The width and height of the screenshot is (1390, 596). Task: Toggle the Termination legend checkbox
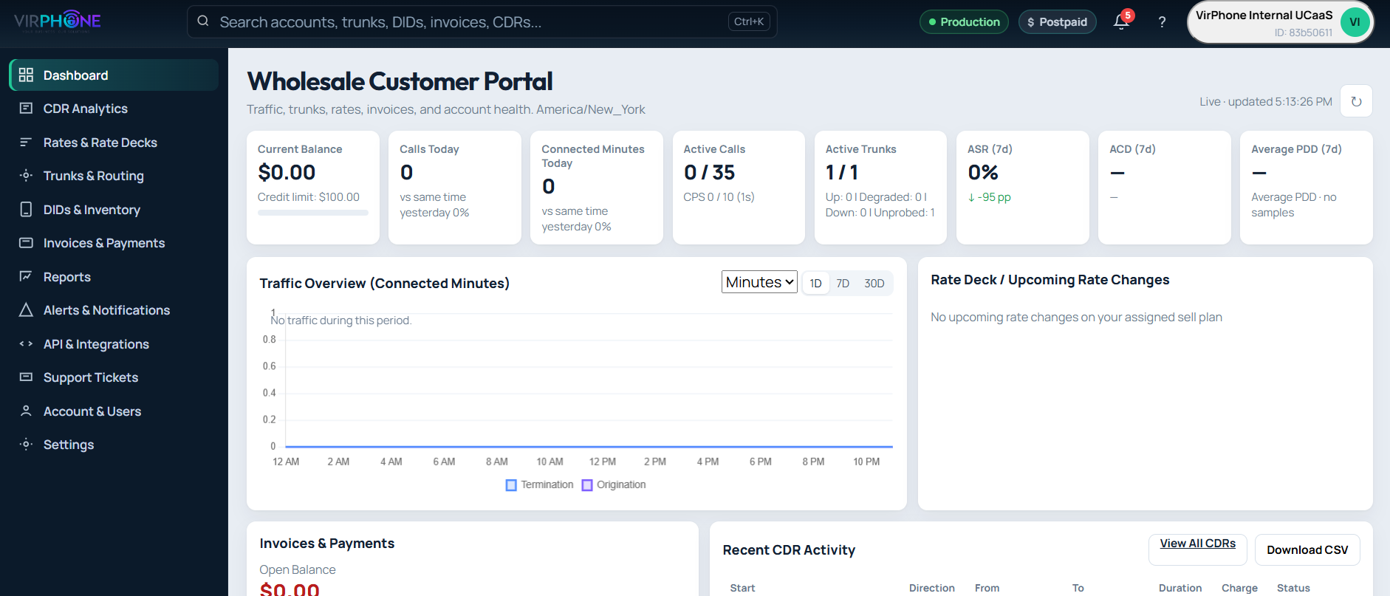(511, 485)
